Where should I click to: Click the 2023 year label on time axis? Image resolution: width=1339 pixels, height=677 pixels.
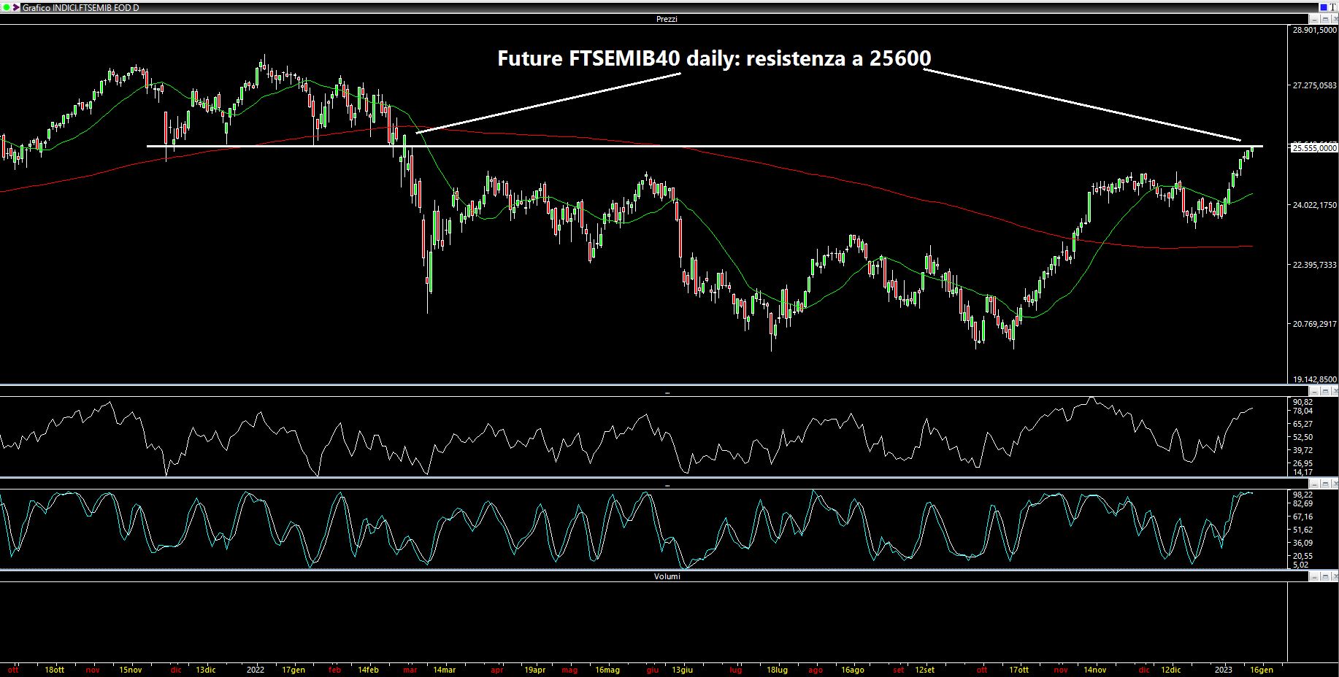click(1224, 670)
